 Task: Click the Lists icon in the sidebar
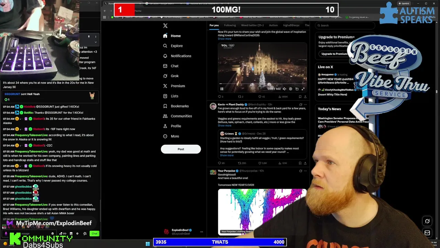click(165, 96)
